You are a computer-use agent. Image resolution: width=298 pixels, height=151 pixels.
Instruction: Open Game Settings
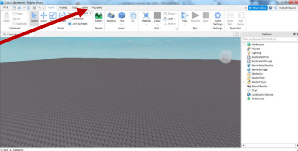218,18
